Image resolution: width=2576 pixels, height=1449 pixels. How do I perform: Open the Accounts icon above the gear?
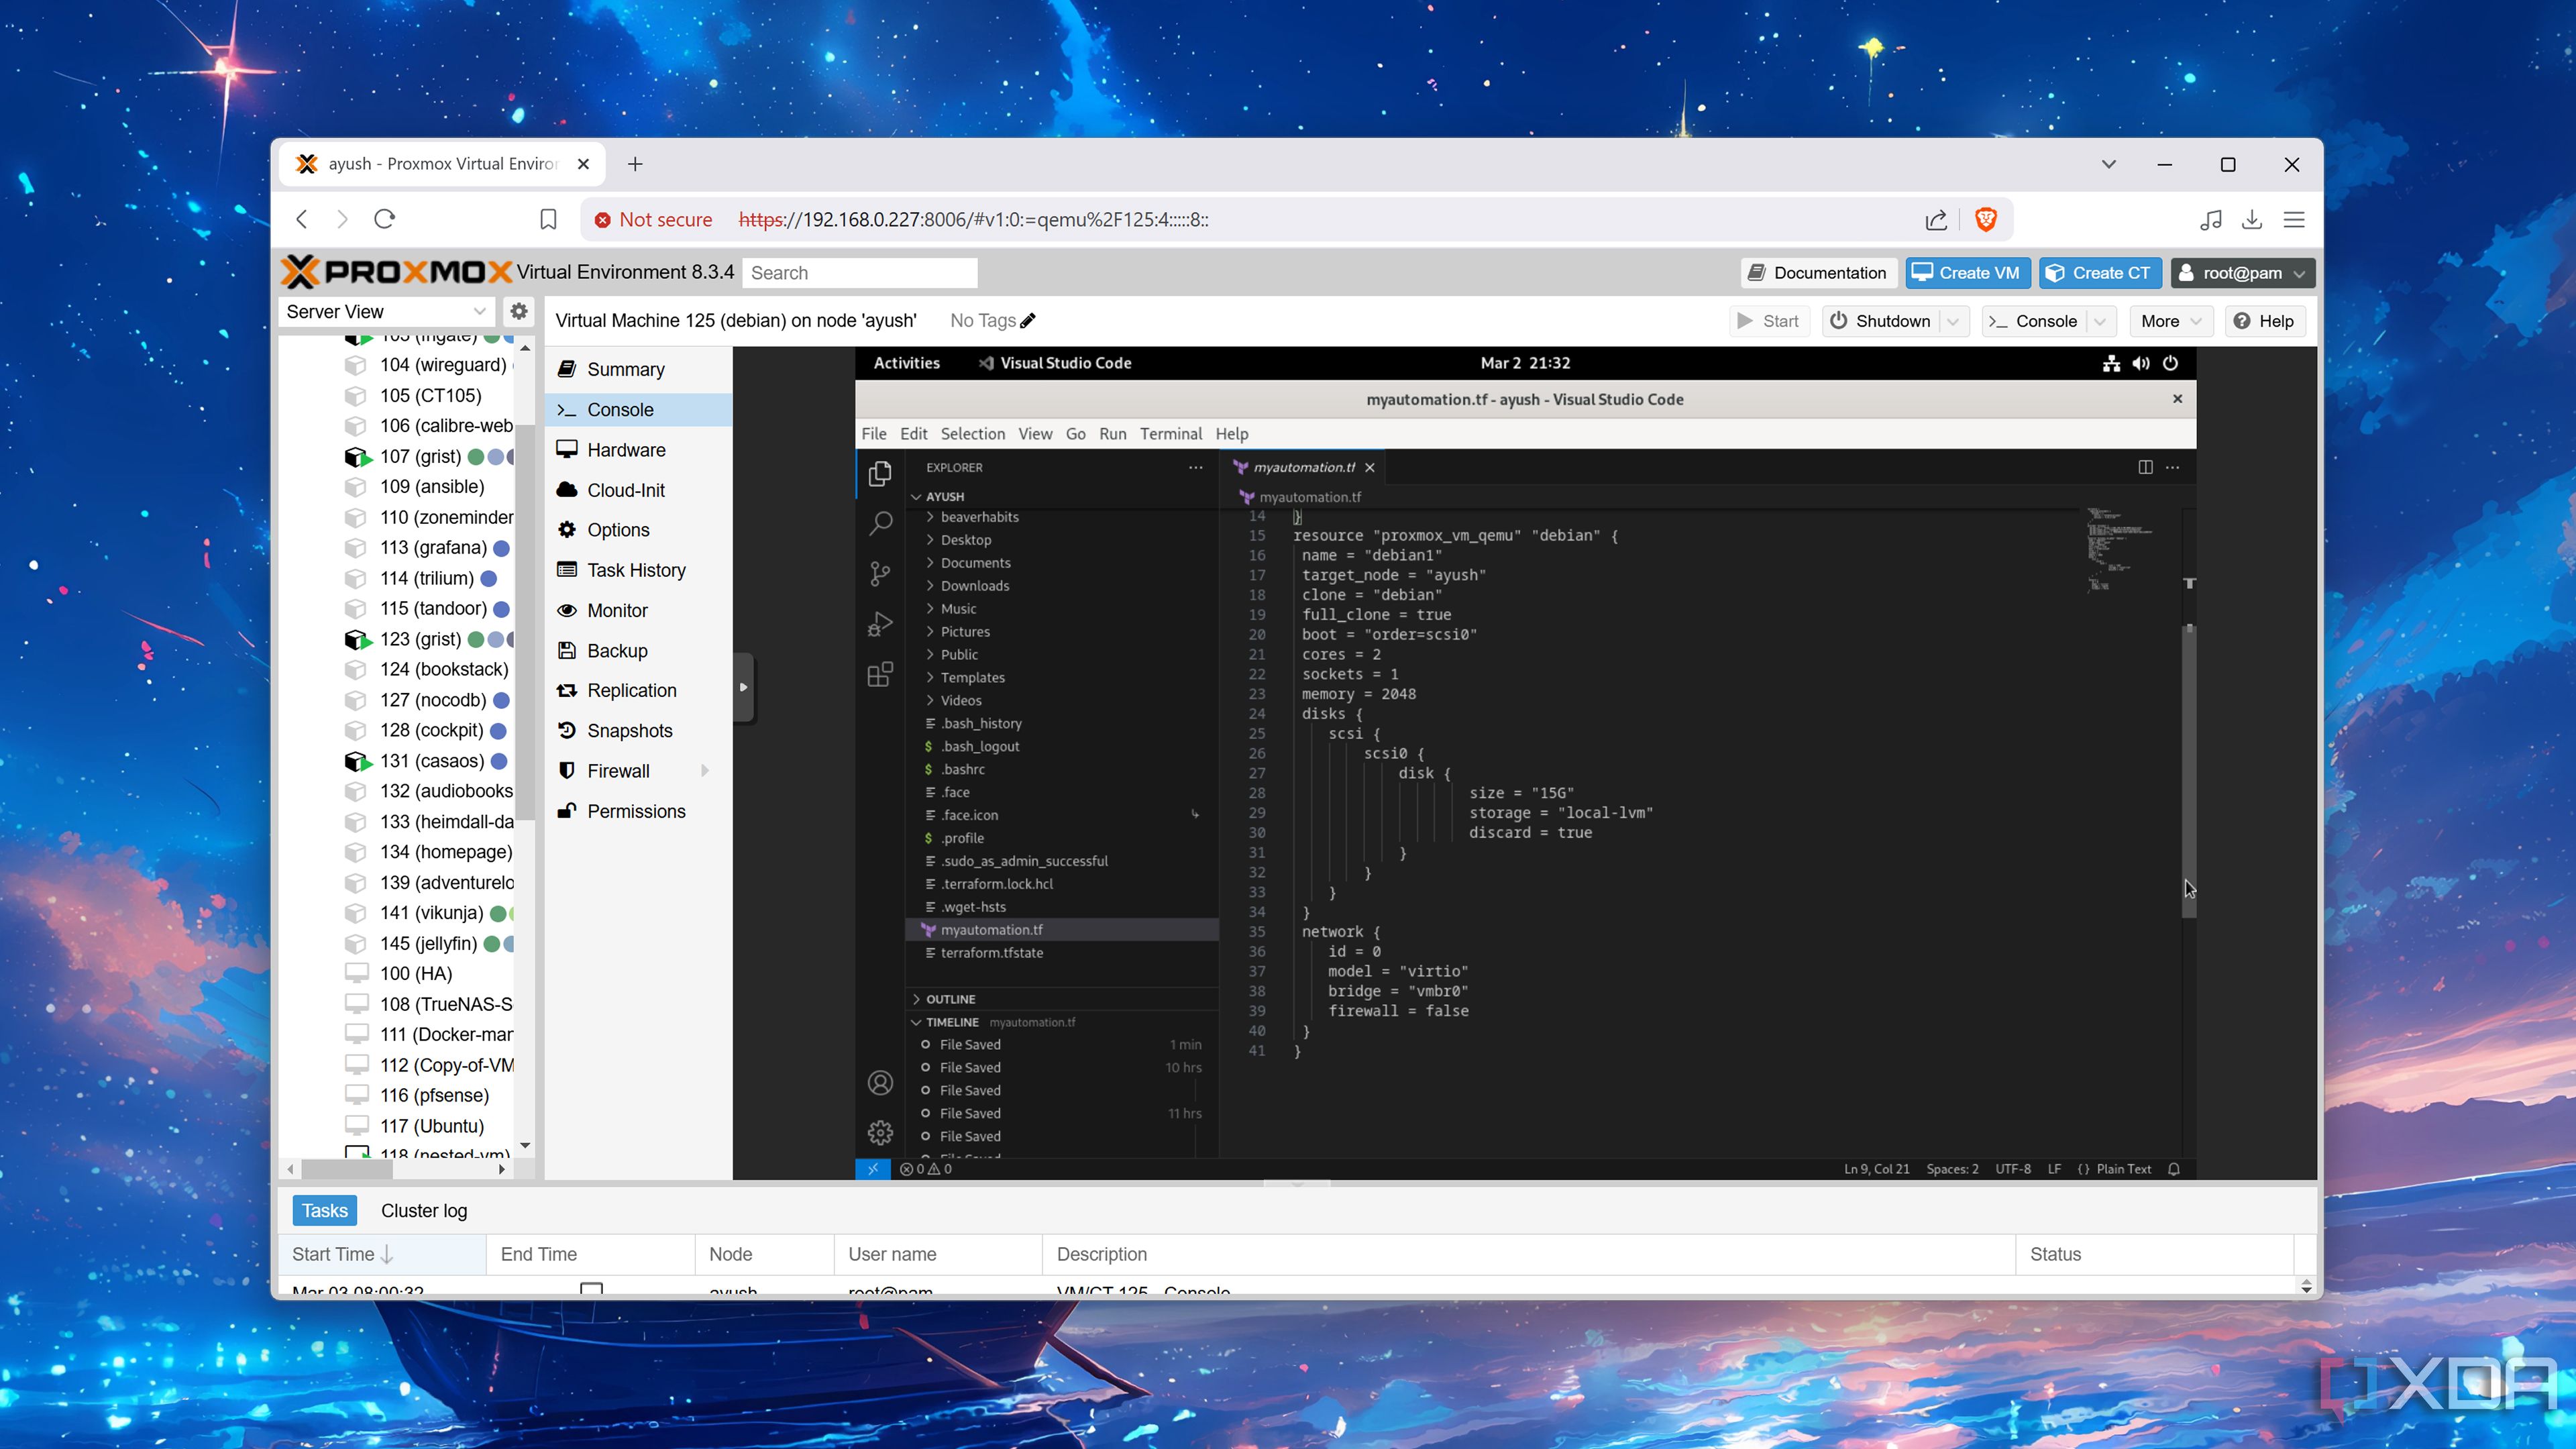pyautogui.click(x=880, y=1082)
